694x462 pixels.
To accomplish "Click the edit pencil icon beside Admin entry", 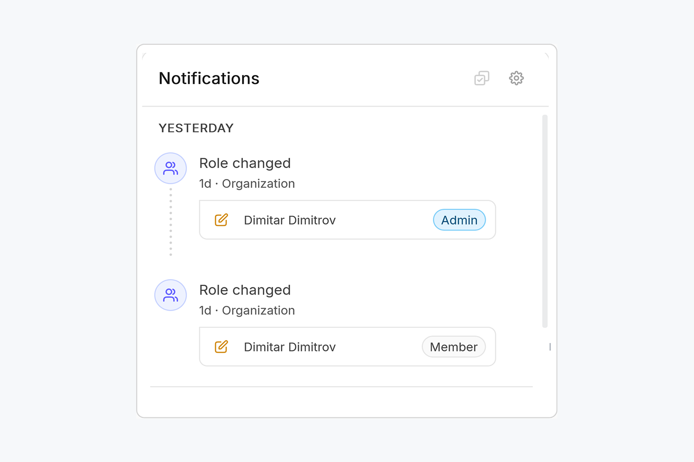I will click(221, 220).
